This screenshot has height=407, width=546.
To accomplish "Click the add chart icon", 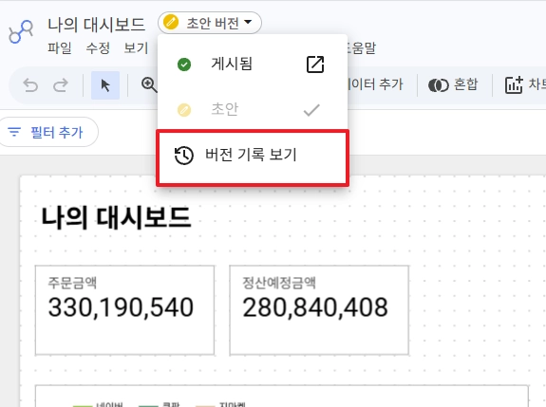I will [x=514, y=84].
